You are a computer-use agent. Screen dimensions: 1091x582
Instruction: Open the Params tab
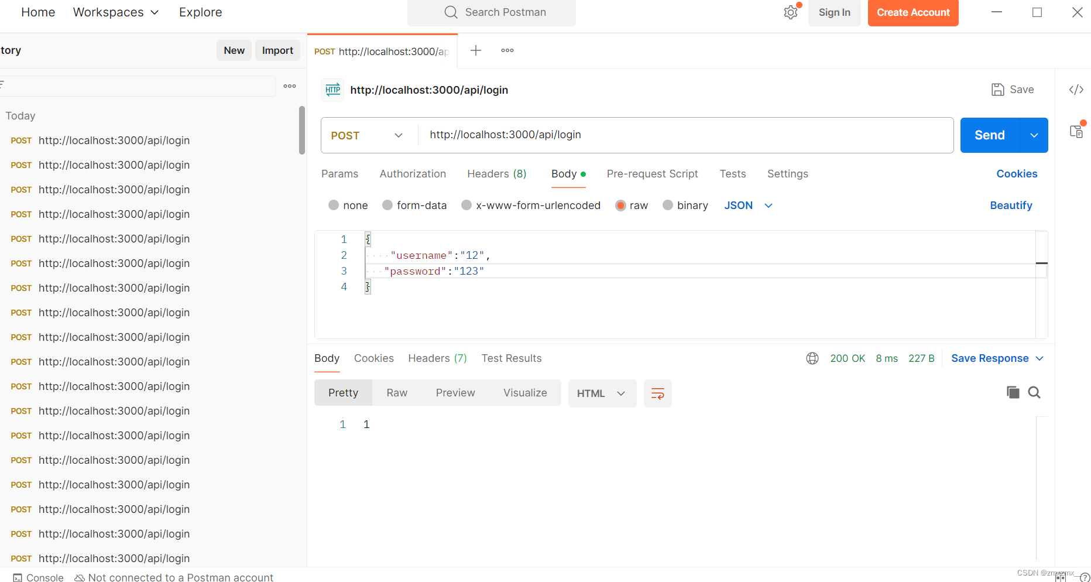339,174
